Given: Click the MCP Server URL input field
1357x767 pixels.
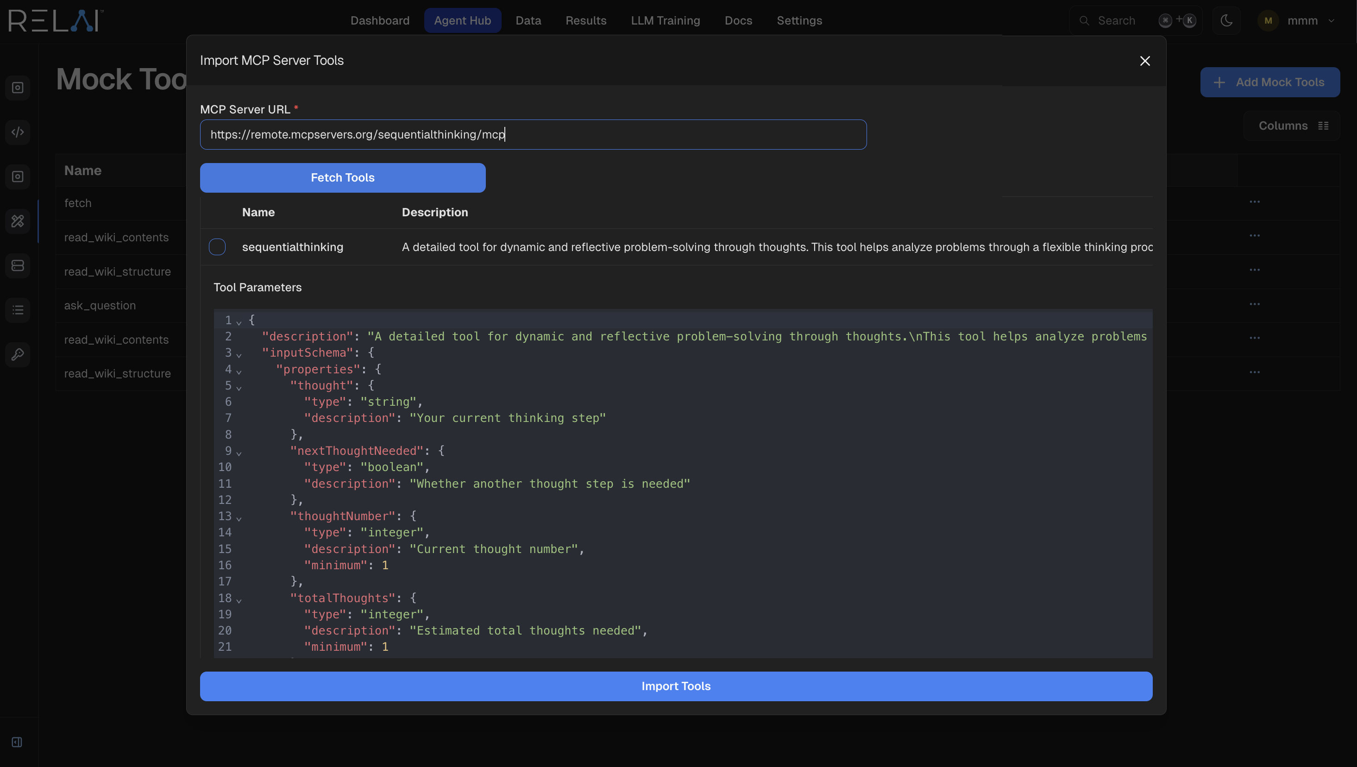Looking at the screenshot, I should (533, 134).
